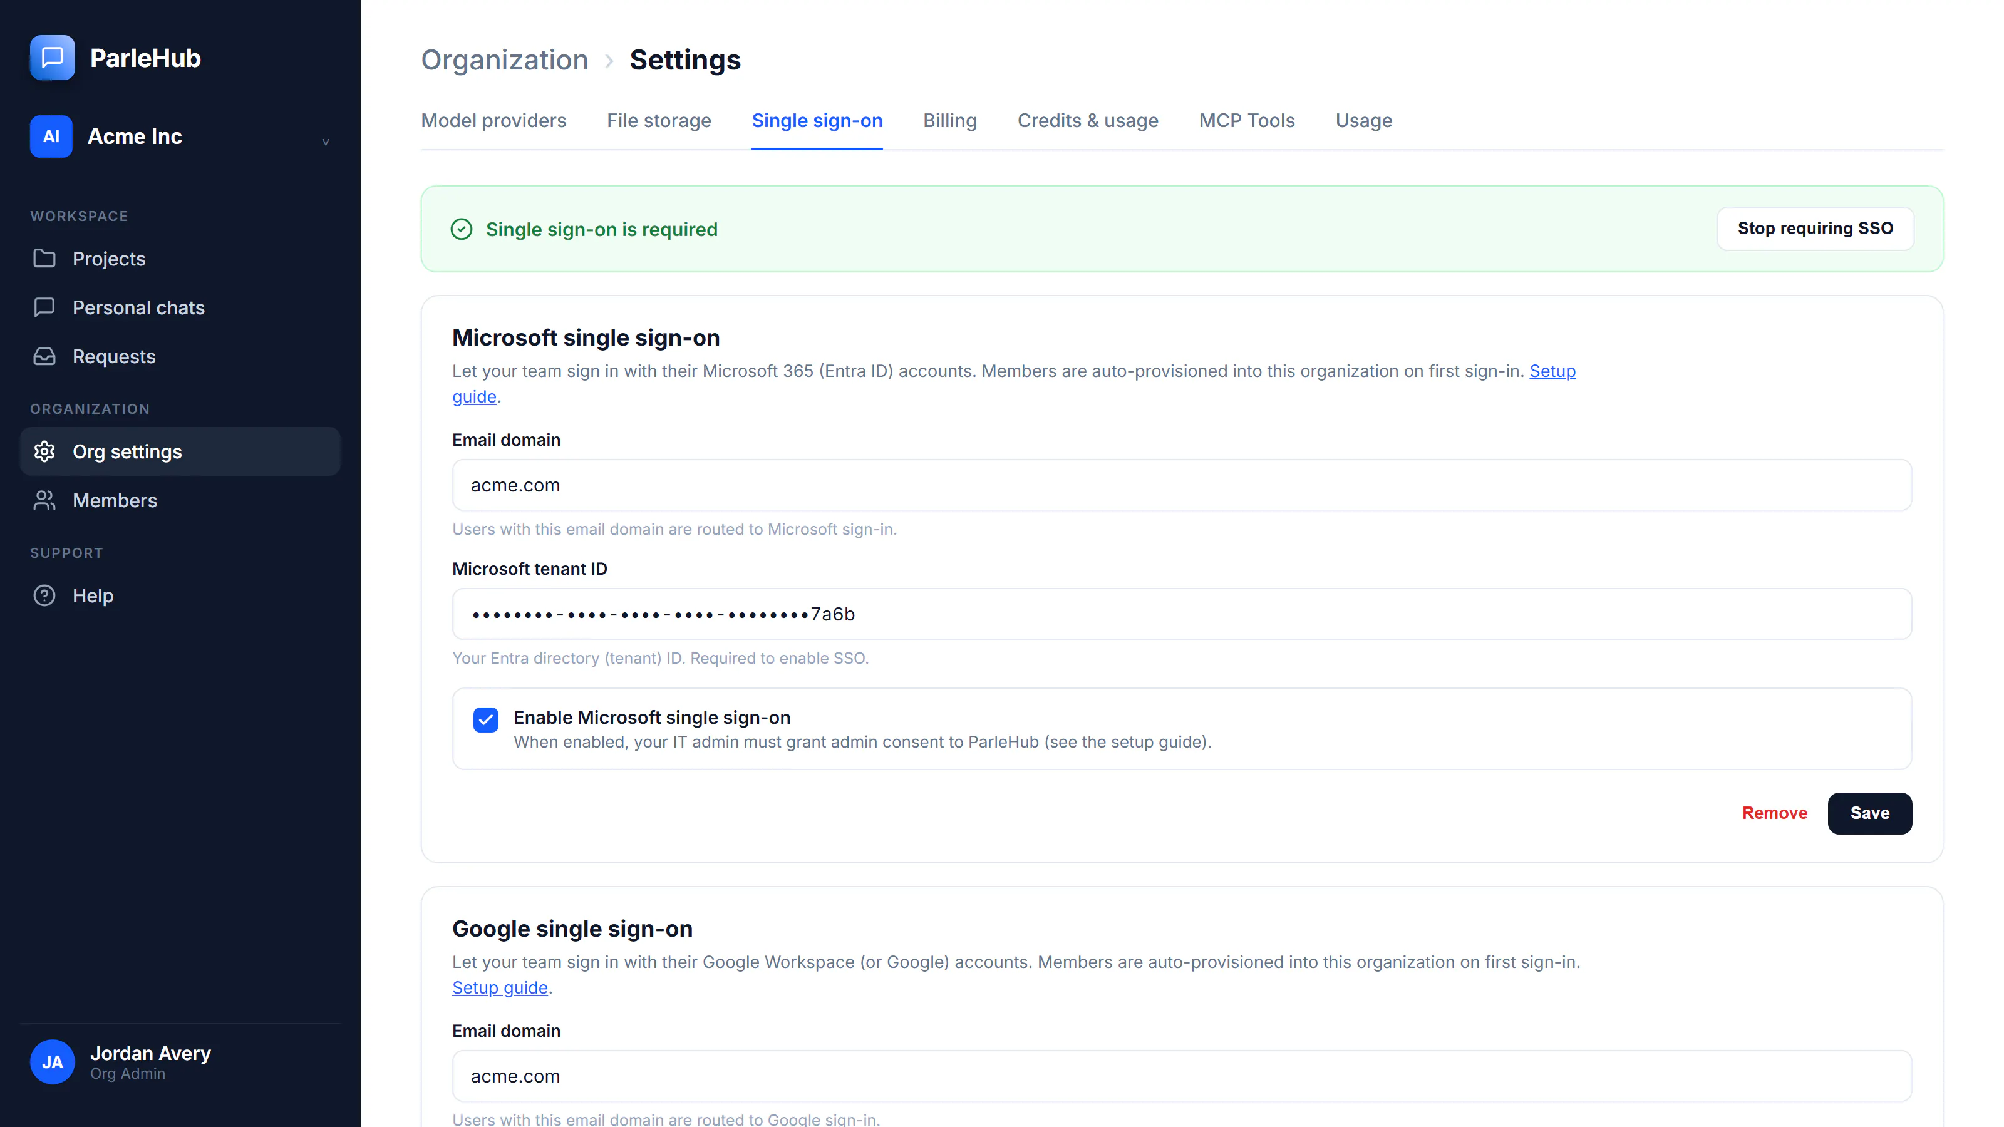Image resolution: width=2004 pixels, height=1127 pixels.
Task: Open Help in the sidebar
Action: (180, 595)
